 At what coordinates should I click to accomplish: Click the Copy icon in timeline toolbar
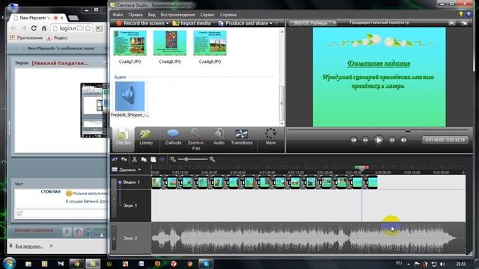144,159
